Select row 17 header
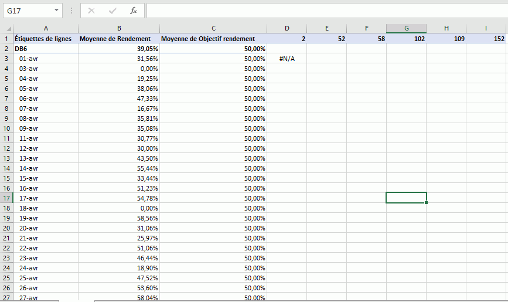This screenshot has height=302, width=508. 6,198
